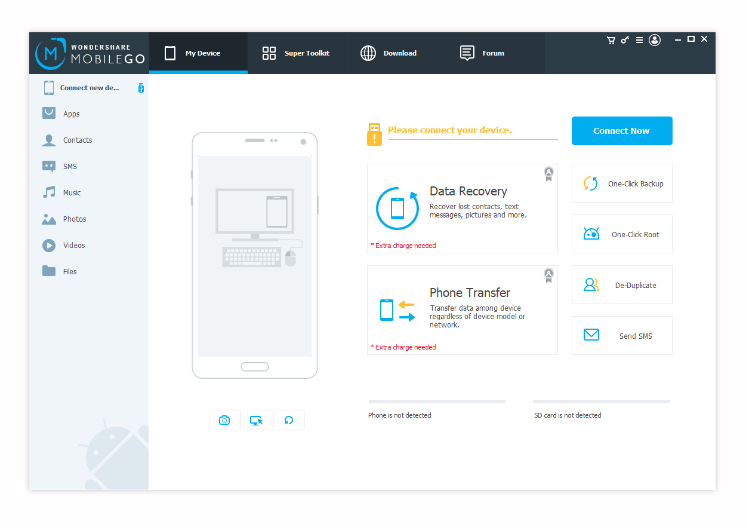Open Music in the sidebar

(x=89, y=192)
